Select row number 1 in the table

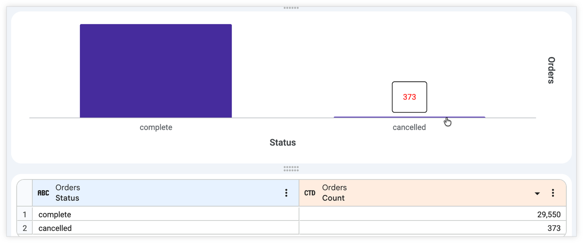(x=24, y=214)
